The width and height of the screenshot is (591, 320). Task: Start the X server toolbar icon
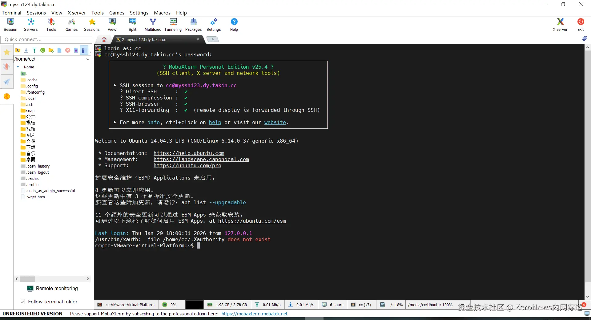click(x=560, y=25)
